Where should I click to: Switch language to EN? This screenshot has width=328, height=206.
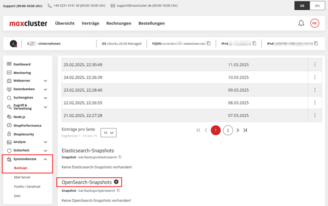(317, 6)
